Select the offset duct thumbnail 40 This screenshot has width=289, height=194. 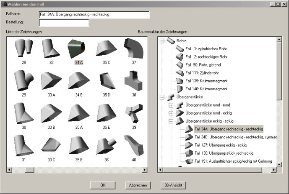pos(134,145)
